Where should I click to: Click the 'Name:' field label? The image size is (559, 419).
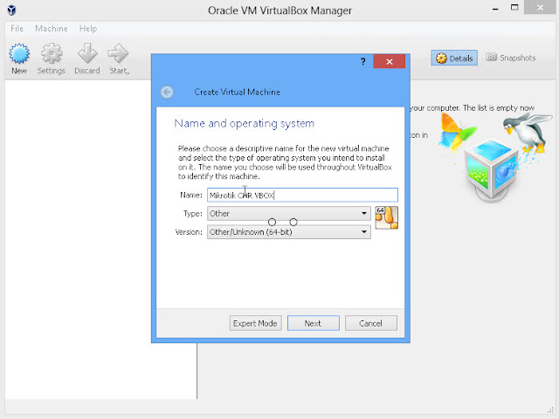[x=191, y=195]
